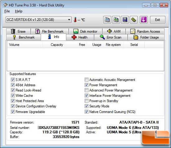Click the supported UDMA Mode 6 value

pos(133,128)
